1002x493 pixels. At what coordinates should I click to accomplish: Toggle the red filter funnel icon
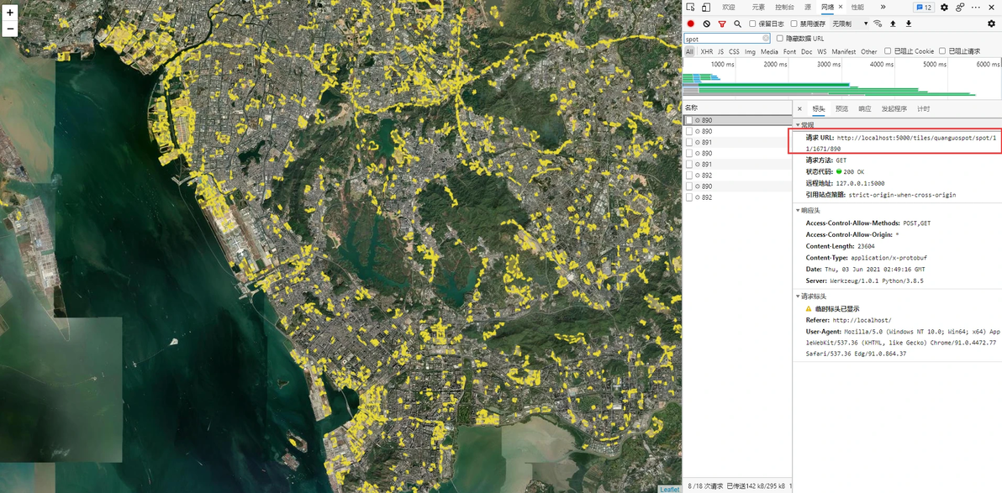point(722,24)
